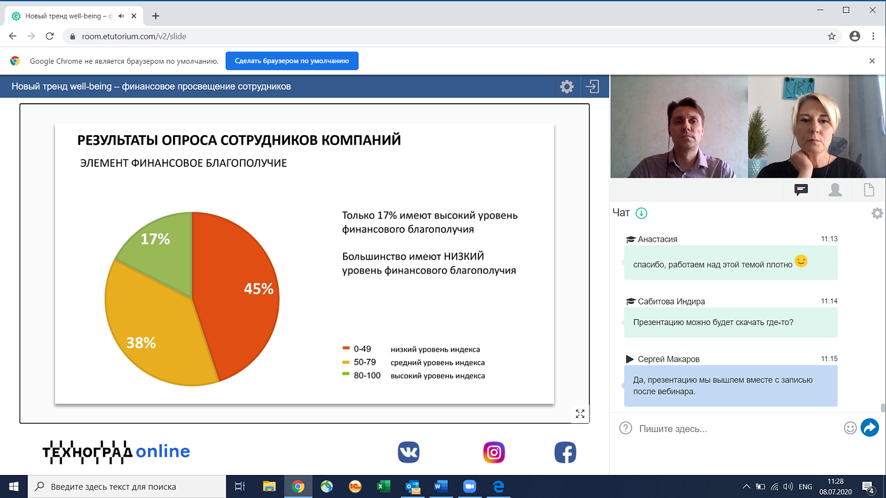This screenshot has width=886, height=498.
Task: Open Chrome three-dot menu
Action: (874, 36)
